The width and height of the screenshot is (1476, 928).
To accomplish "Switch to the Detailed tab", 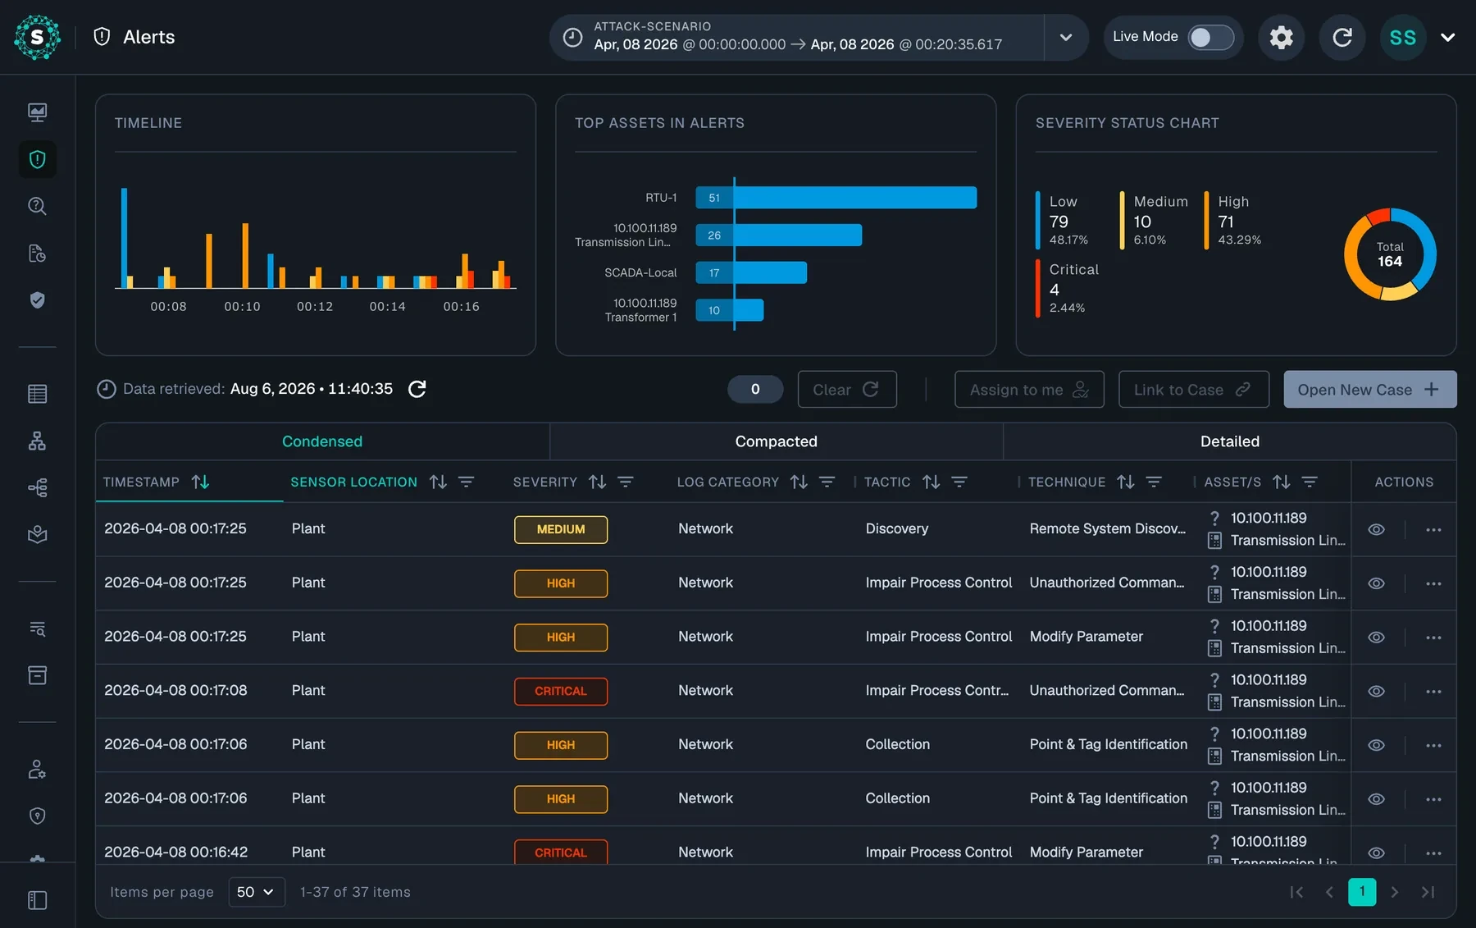I will pyautogui.click(x=1229, y=441).
